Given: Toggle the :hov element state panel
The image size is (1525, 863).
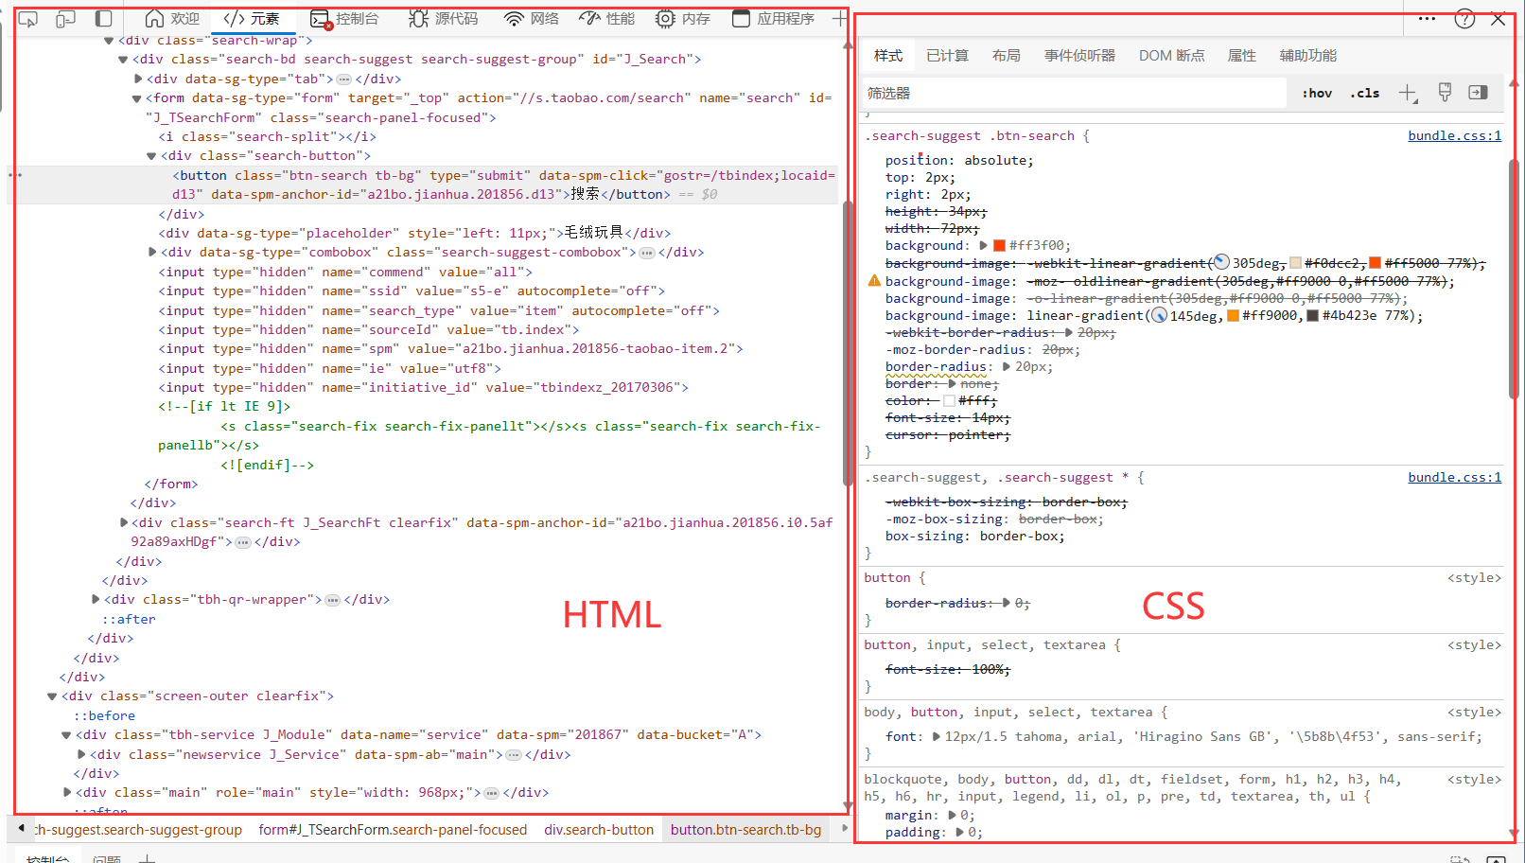Looking at the screenshot, I should click(1317, 93).
